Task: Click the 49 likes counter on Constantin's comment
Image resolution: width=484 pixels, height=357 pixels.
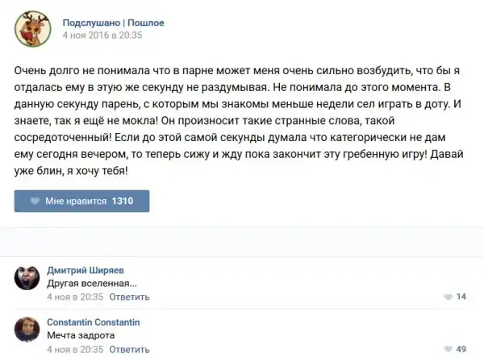Action: pos(462,349)
